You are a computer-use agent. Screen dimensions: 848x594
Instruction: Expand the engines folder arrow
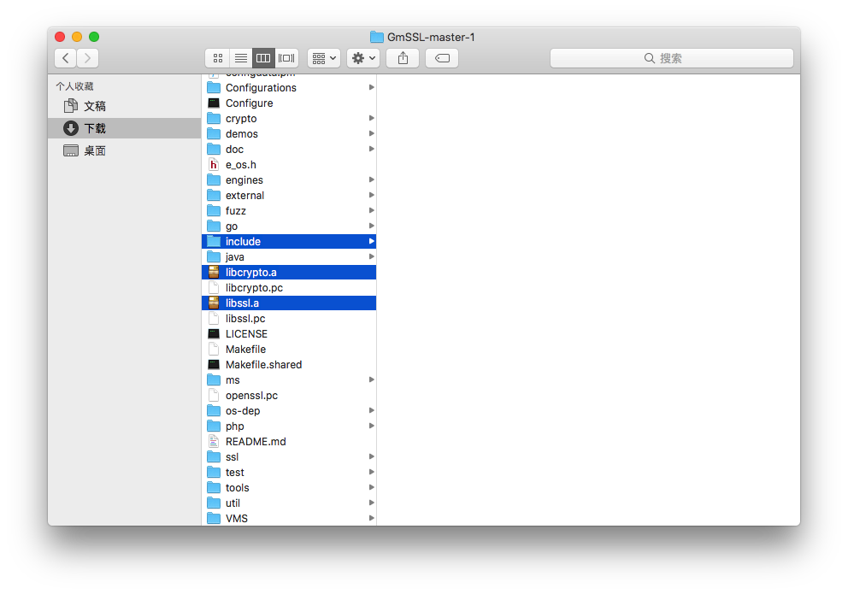pyautogui.click(x=372, y=179)
